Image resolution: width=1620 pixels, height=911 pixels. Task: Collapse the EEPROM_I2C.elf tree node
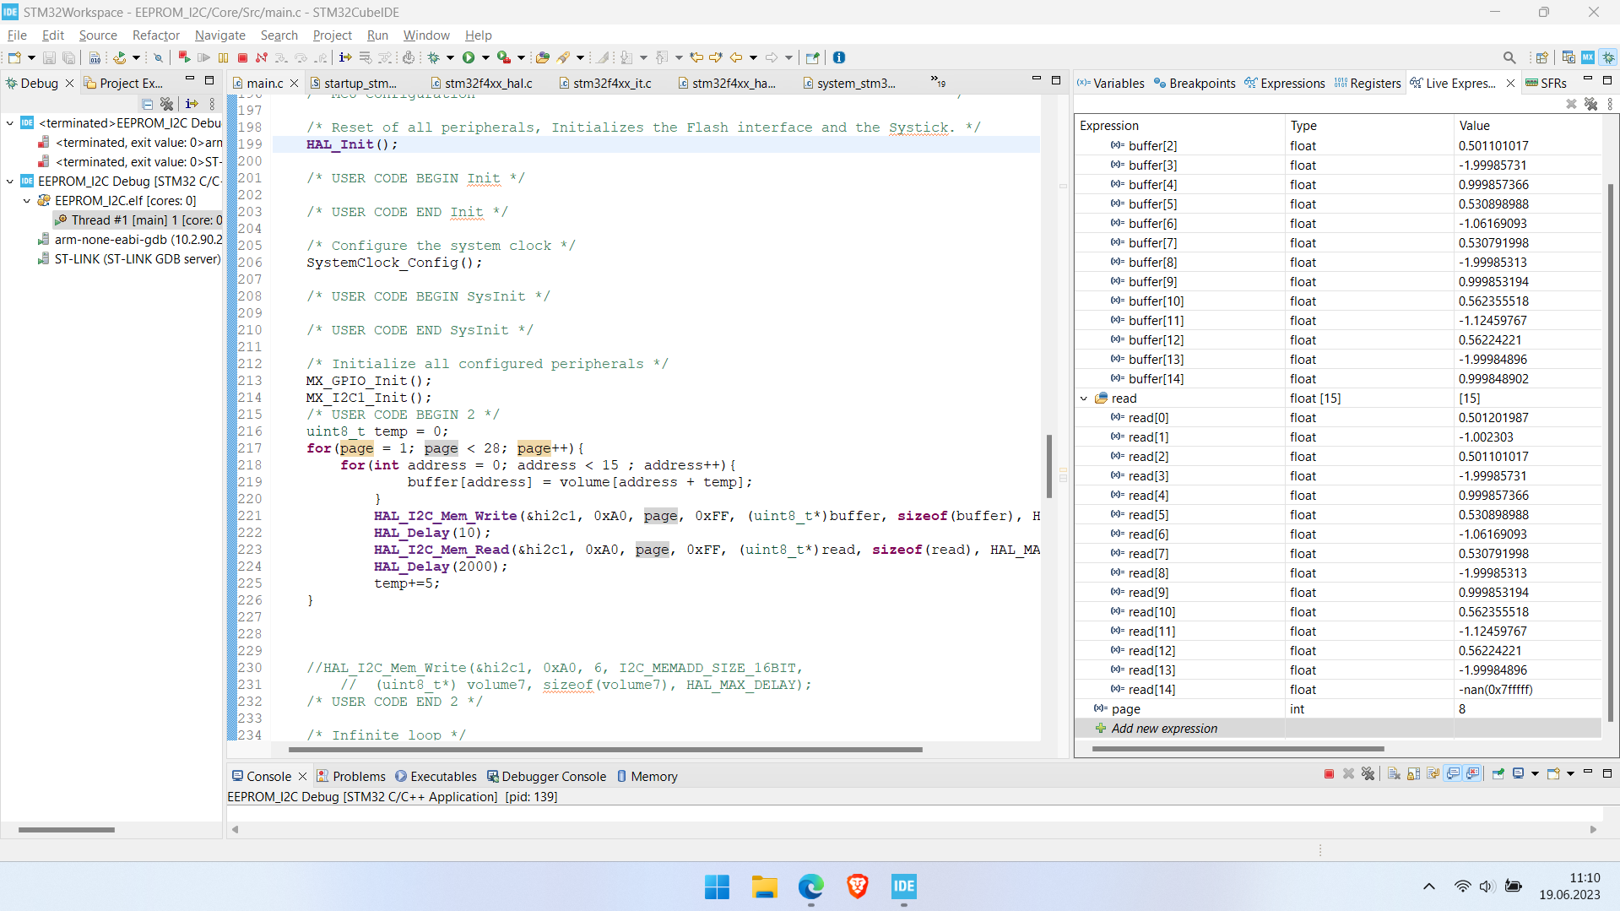coord(27,201)
